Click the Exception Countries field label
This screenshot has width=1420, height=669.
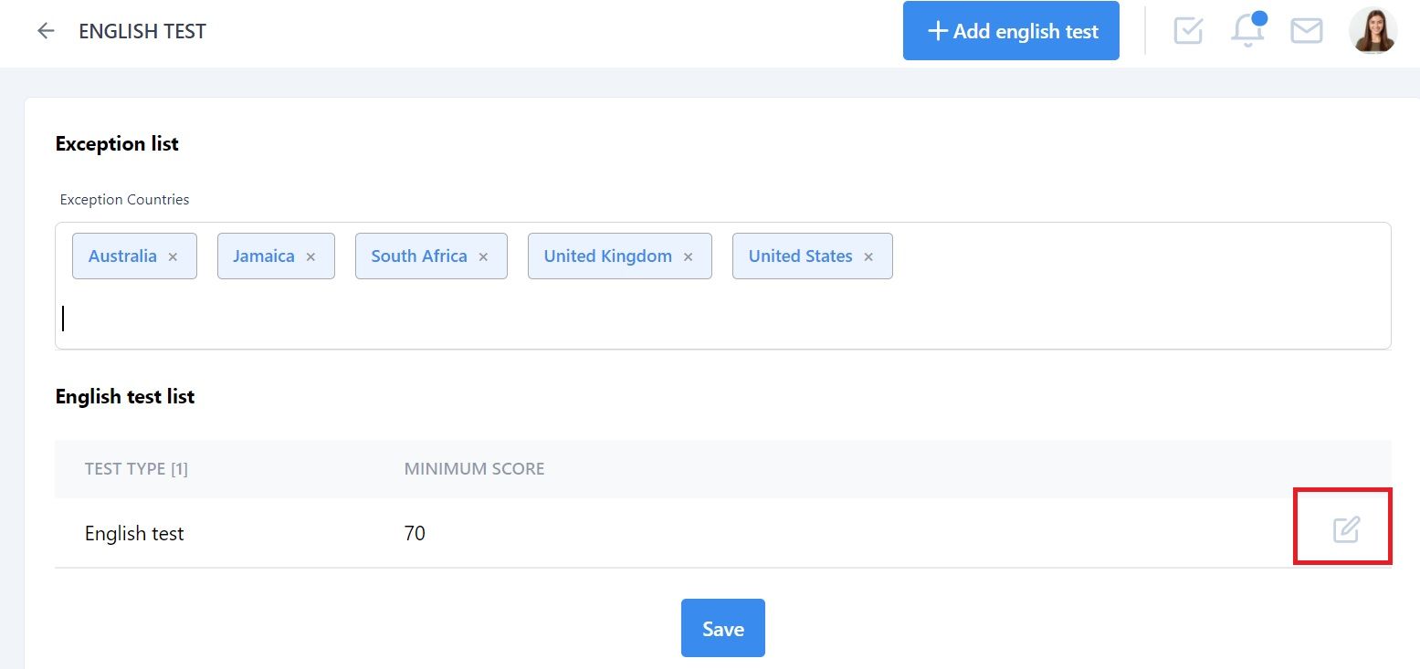coord(124,200)
